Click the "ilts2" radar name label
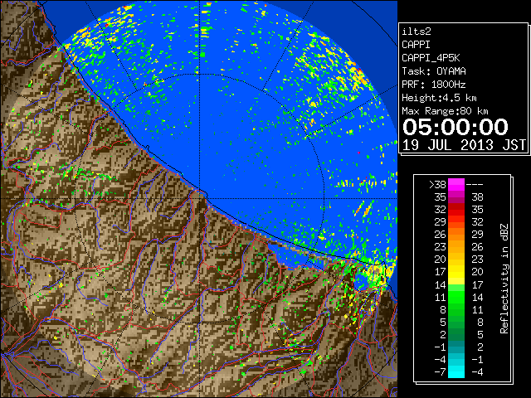The image size is (531, 398). [x=417, y=32]
